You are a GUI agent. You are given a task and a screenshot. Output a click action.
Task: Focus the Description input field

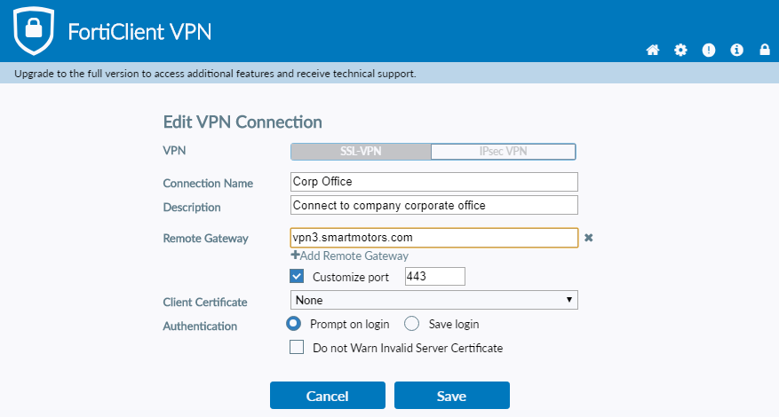(x=434, y=205)
